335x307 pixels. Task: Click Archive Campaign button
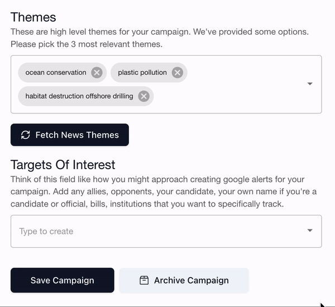click(x=184, y=280)
